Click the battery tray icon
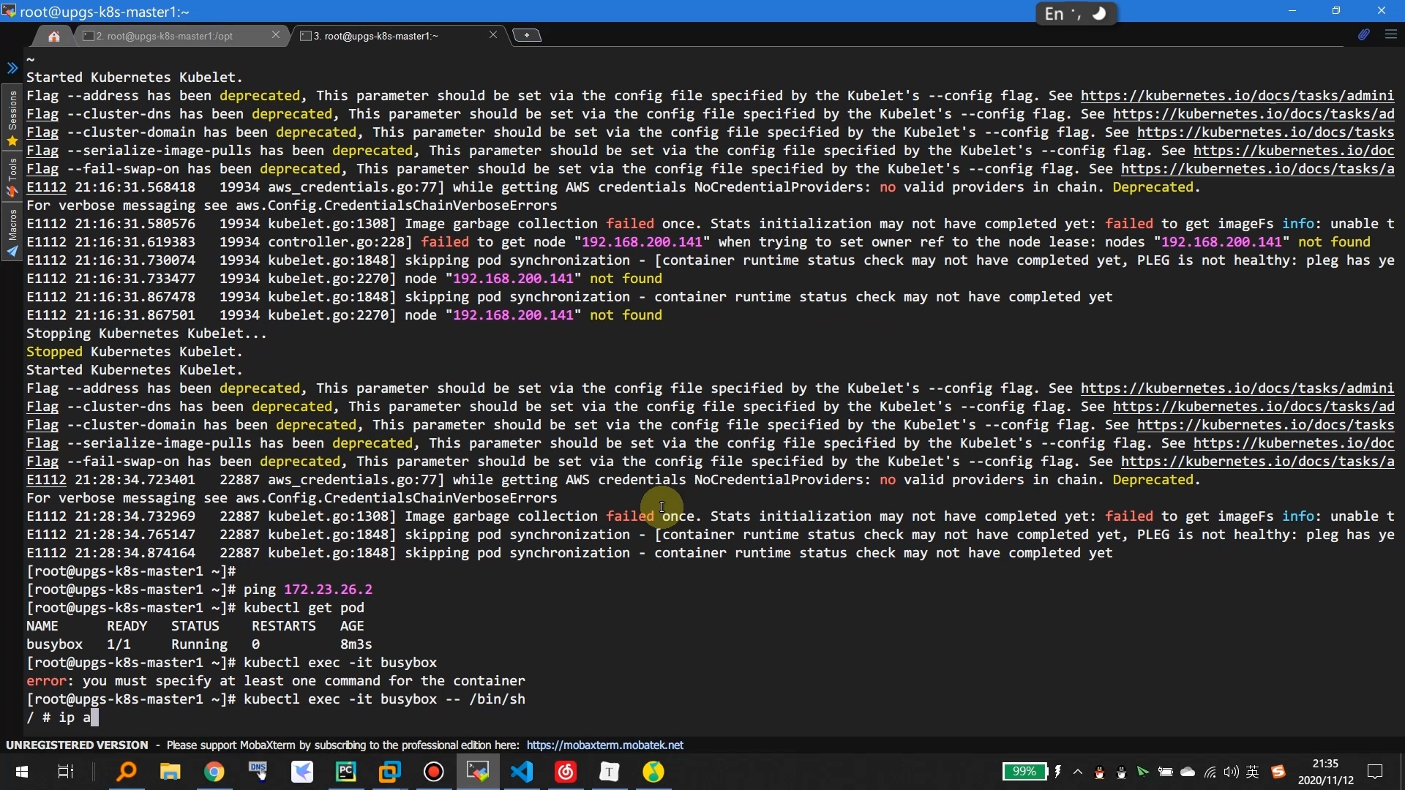 pyautogui.click(x=1166, y=772)
